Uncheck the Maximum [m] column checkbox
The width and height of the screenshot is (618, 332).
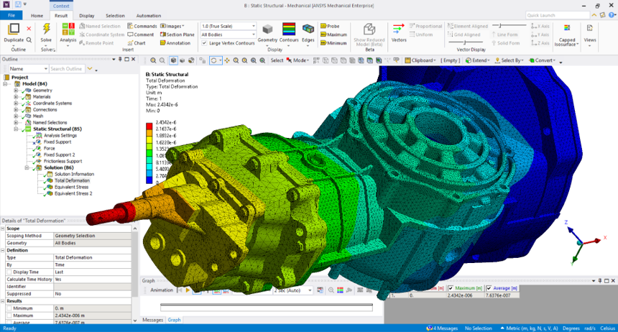(x=451, y=288)
